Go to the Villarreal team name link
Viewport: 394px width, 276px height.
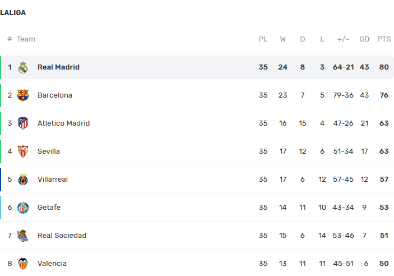click(53, 180)
